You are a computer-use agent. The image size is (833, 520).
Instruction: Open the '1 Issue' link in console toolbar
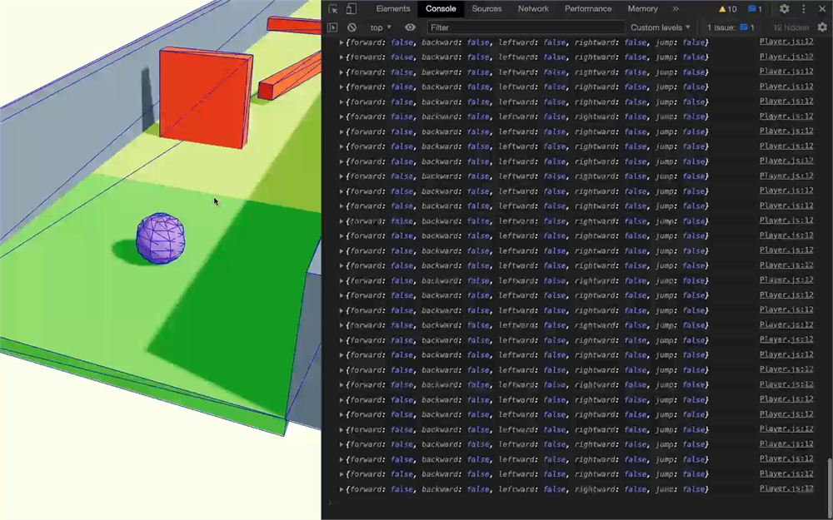click(731, 27)
